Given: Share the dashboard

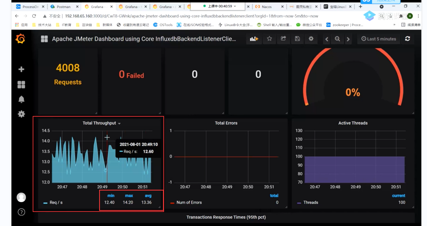Looking at the screenshot, I should pos(283,39).
